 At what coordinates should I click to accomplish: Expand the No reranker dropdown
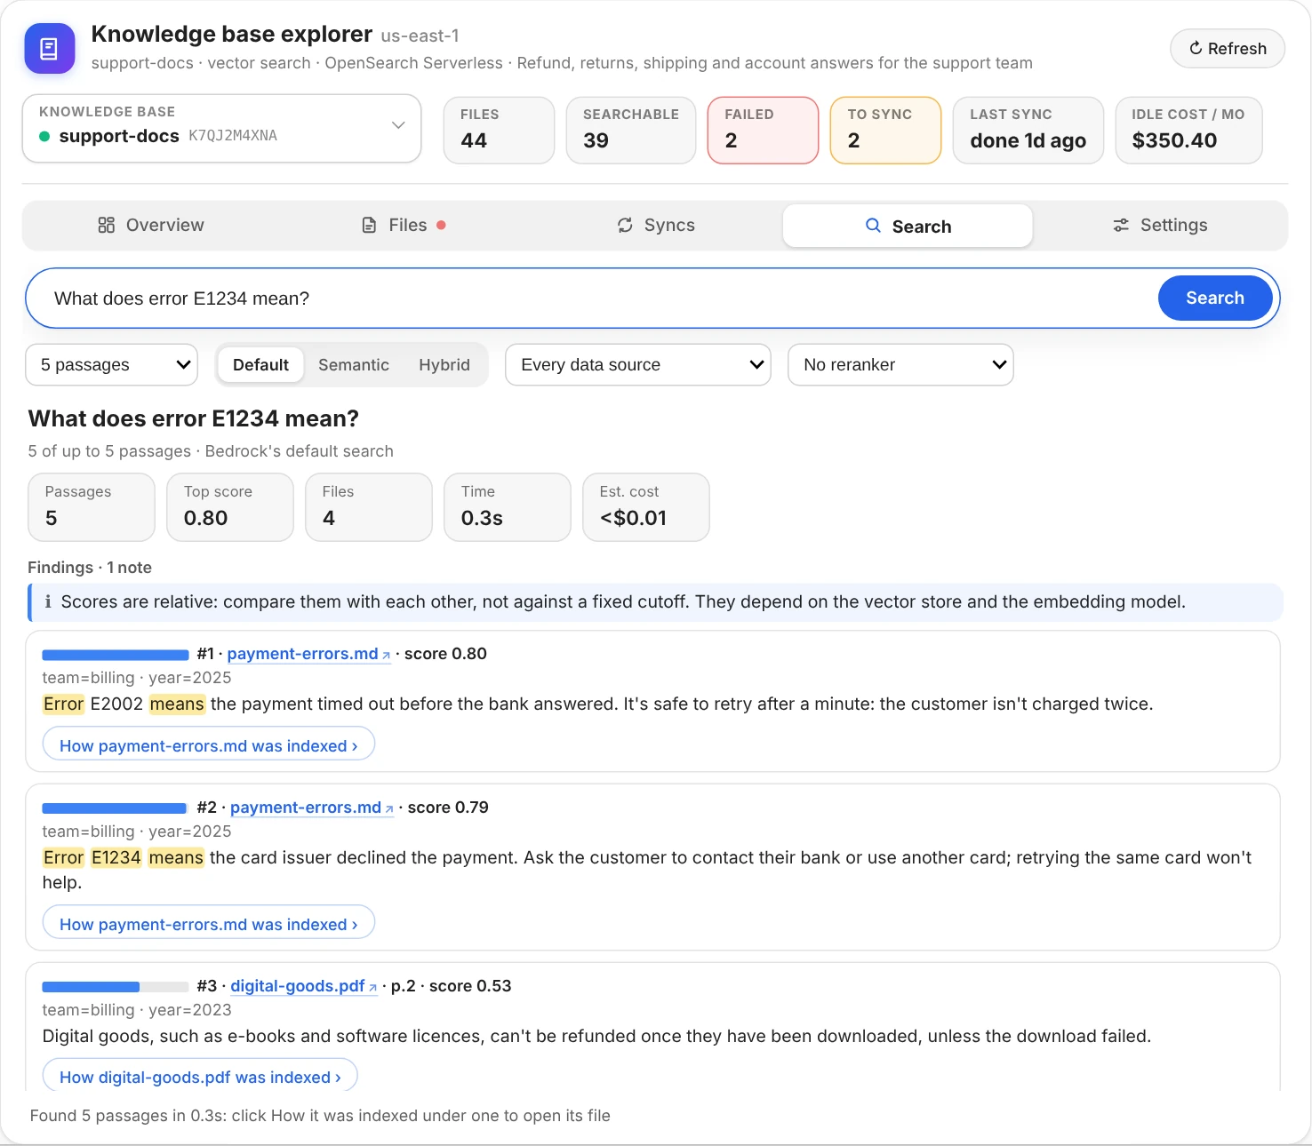coord(900,365)
